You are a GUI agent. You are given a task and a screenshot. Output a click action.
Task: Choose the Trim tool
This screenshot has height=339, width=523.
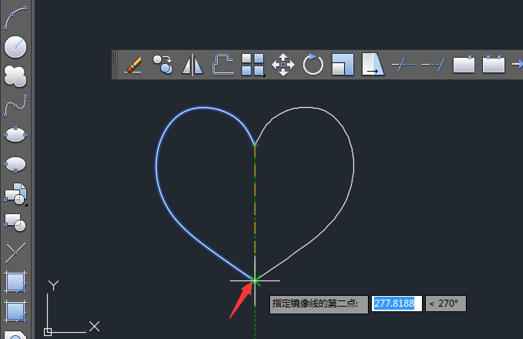[x=403, y=64]
